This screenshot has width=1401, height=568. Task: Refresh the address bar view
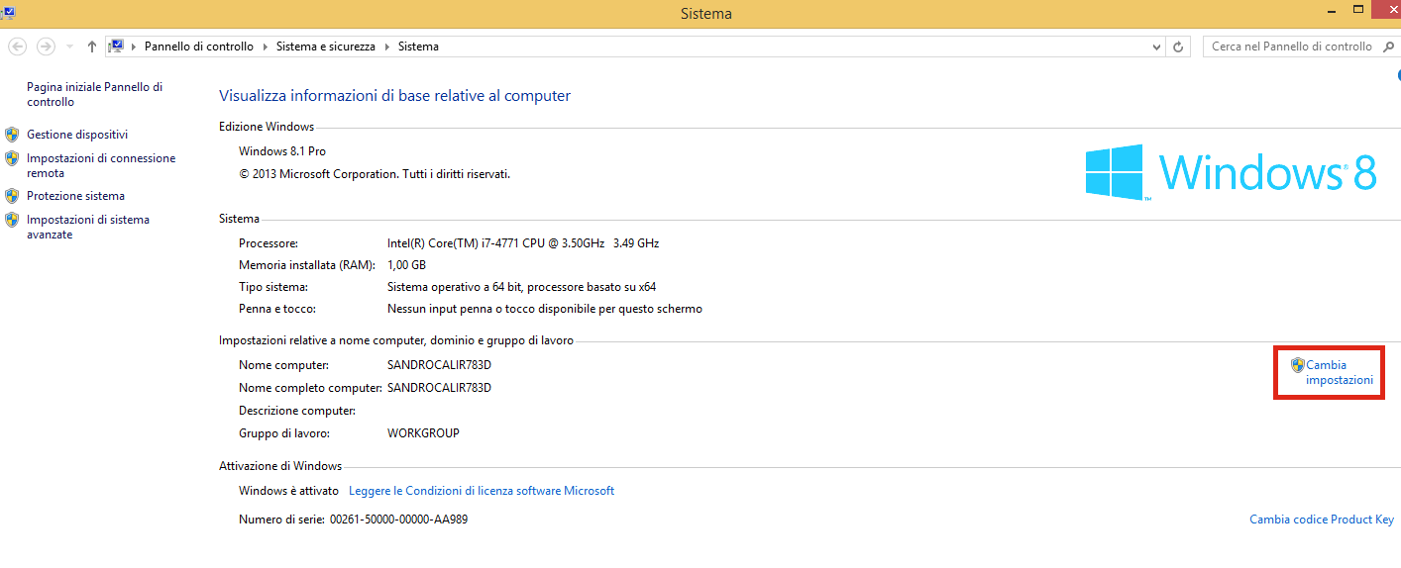point(1178,47)
